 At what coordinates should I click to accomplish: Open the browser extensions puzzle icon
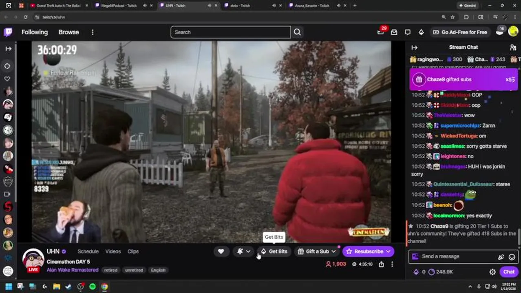(466, 17)
